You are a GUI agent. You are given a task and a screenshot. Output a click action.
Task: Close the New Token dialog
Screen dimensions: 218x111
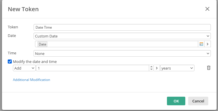207,9
